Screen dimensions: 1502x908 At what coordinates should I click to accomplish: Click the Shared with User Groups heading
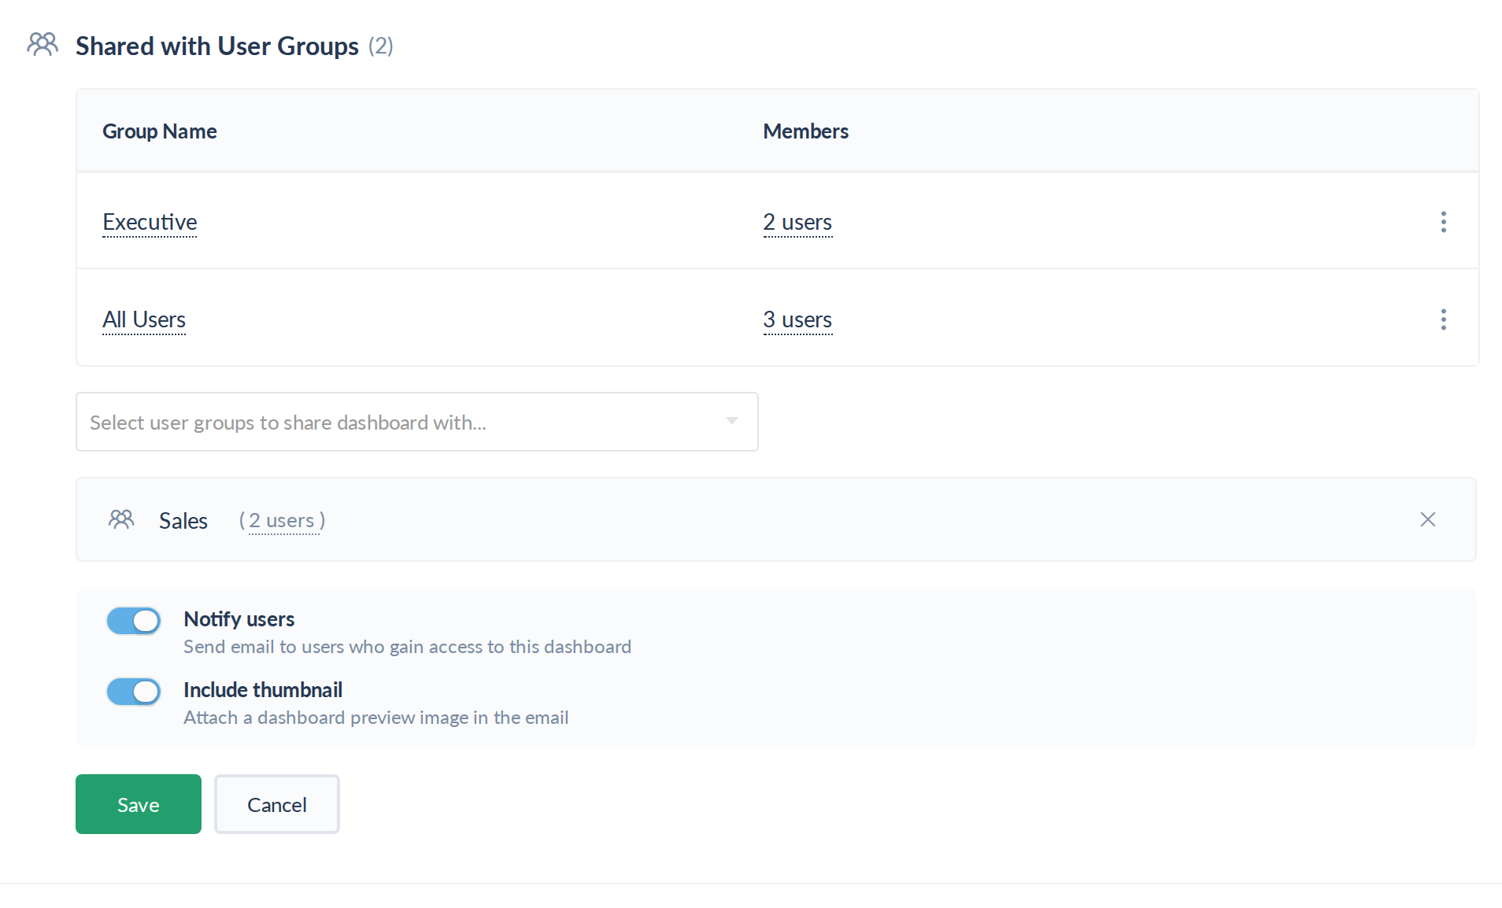pos(217,46)
